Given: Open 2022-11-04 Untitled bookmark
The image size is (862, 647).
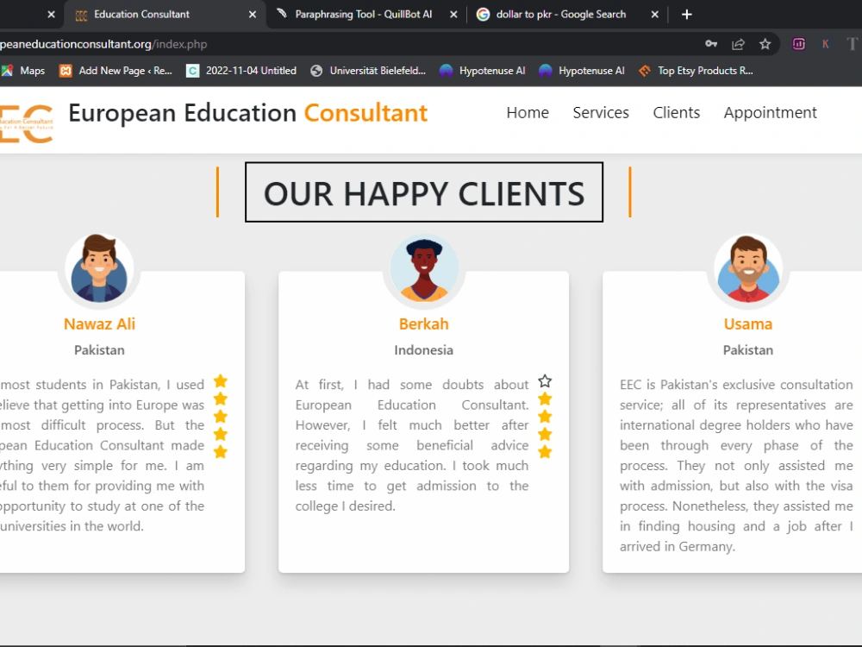Looking at the screenshot, I should [x=241, y=71].
